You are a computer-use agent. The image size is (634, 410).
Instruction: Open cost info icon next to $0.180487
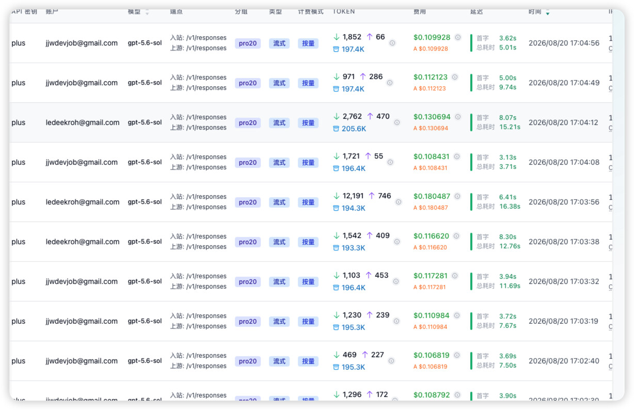tap(457, 196)
